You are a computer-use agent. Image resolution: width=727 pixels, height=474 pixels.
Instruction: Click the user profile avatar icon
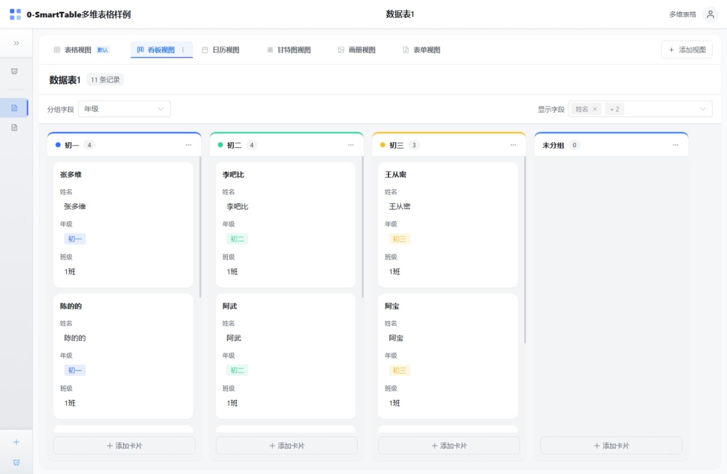[710, 15]
